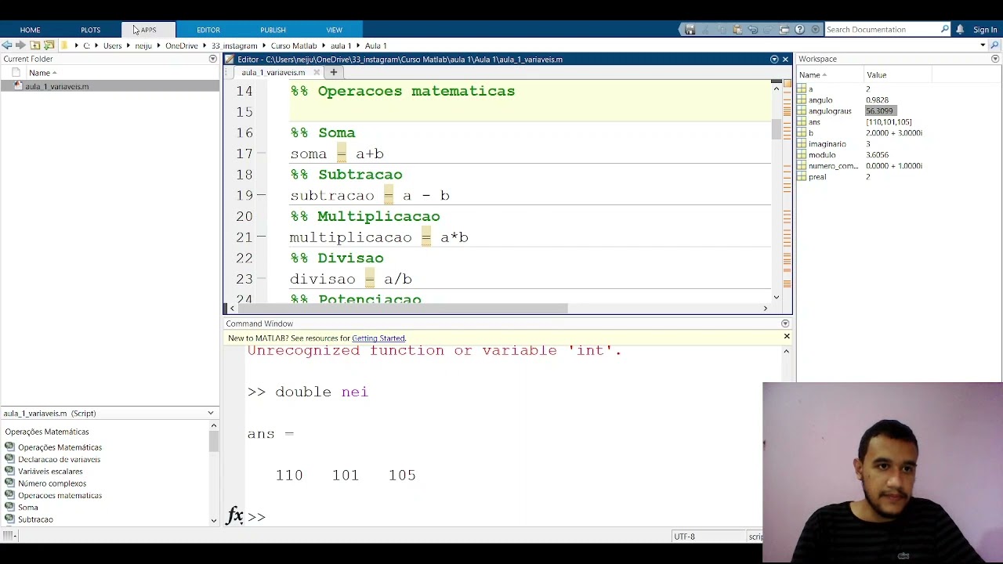Open the Current Folder panel actions menu
Viewport: 1003px width, 564px height.
212,59
